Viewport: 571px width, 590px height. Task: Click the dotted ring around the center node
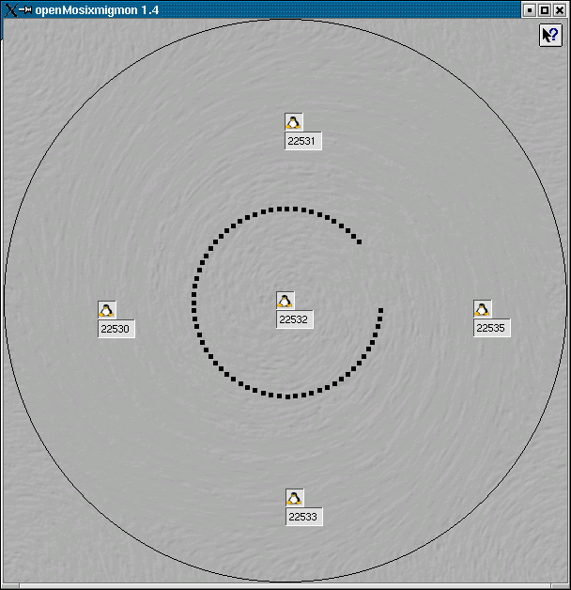[x=194, y=301]
